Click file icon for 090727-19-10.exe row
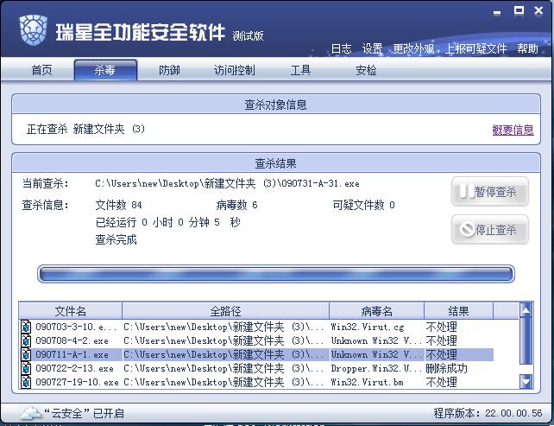 pyautogui.click(x=26, y=382)
